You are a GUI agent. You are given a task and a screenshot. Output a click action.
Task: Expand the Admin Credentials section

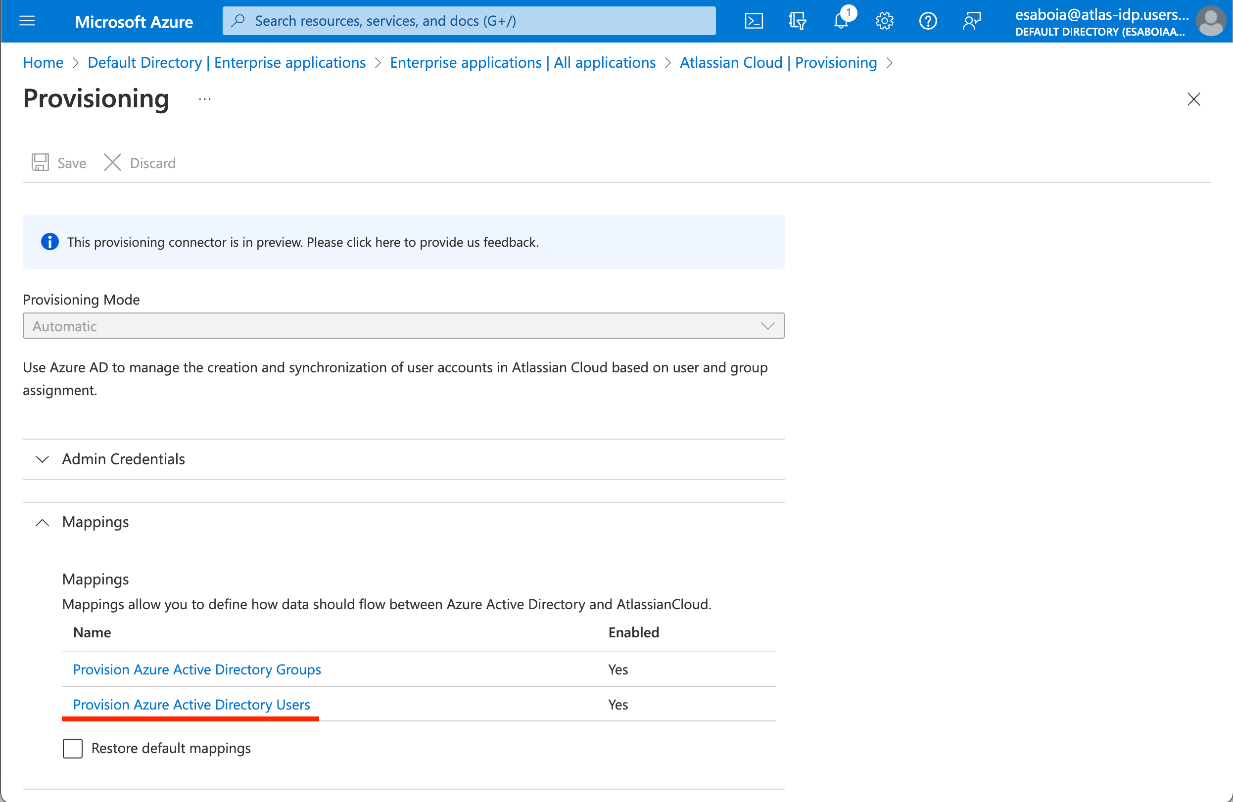tap(123, 459)
